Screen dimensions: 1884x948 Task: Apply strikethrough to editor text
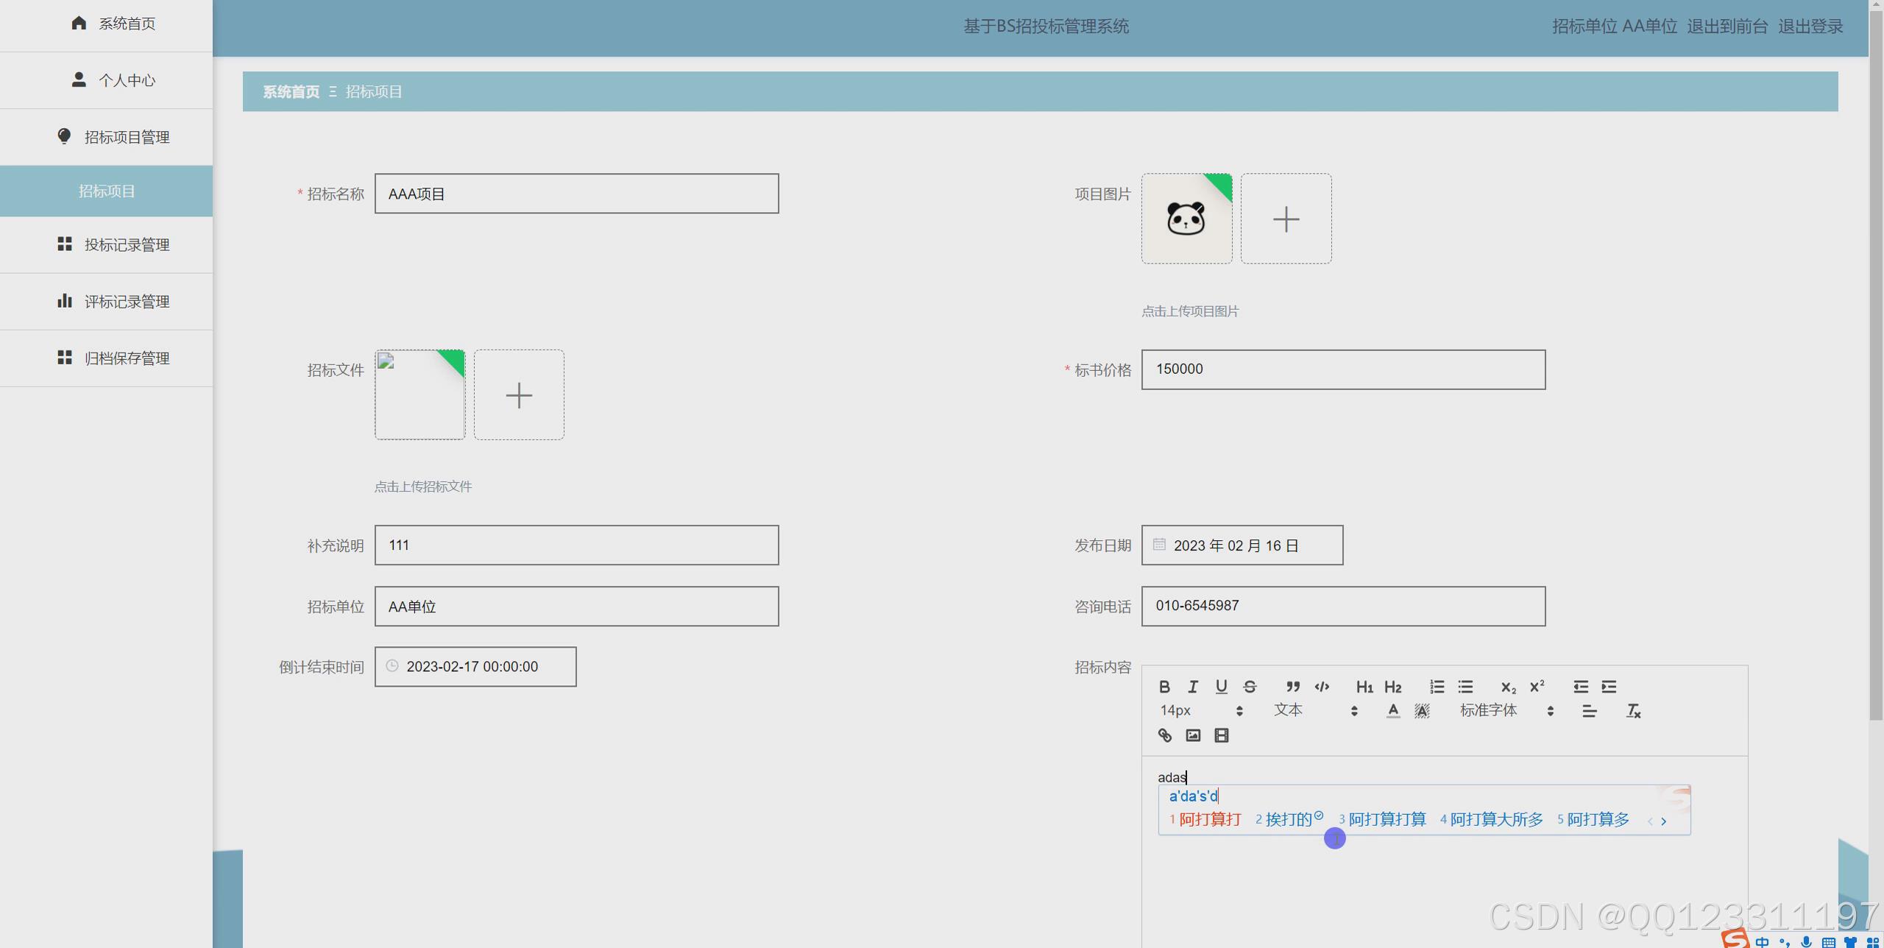[1250, 686]
